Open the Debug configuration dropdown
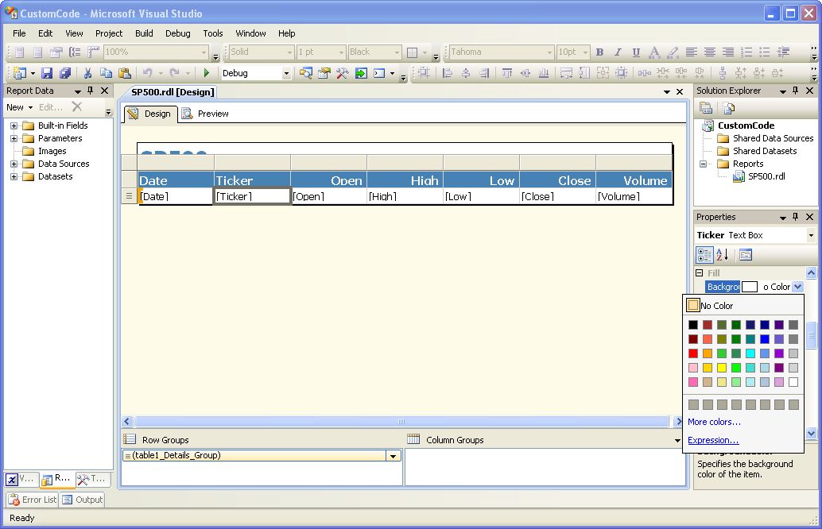The image size is (822, 529). pyautogui.click(x=286, y=73)
